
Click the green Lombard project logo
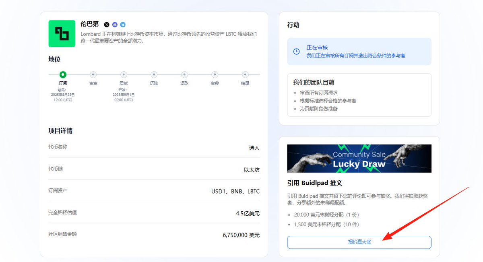62,33
